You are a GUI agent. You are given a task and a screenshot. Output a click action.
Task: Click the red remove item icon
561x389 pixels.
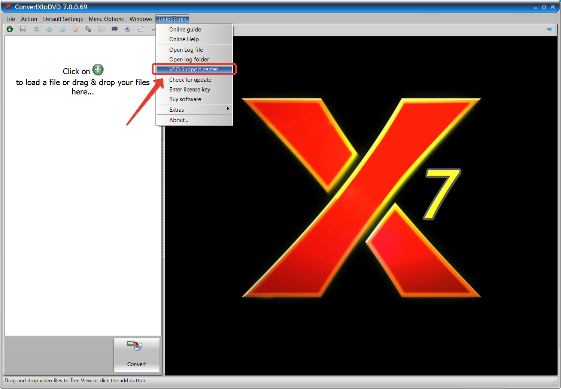(x=75, y=29)
